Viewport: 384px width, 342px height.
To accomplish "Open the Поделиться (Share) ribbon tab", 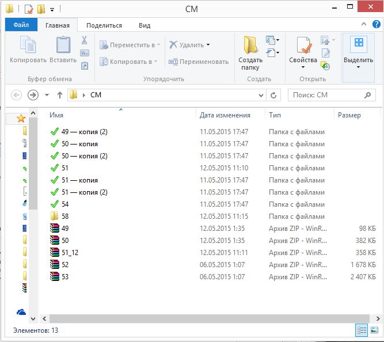I will 104,25.
